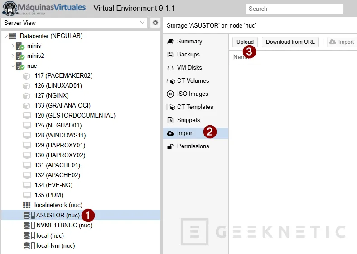The image size is (357, 254).
Task: Click the CT Volumes icon
Action: tap(171, 81)
